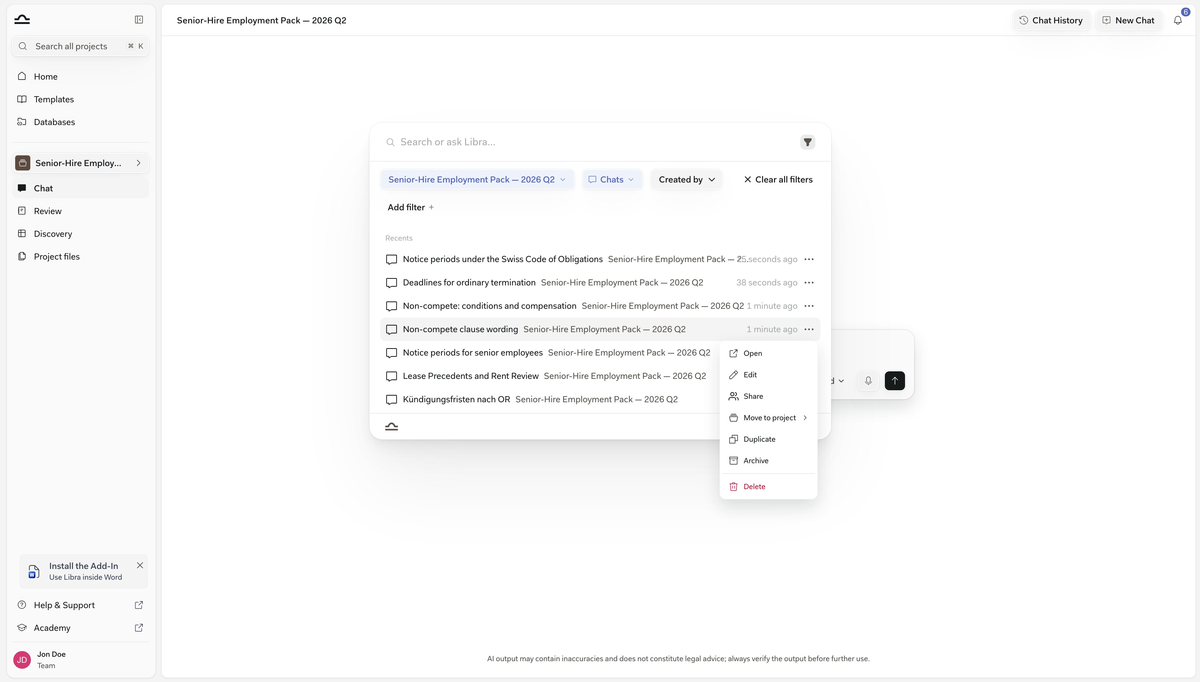Collapse the sidebar panel icon

point(139,20)
